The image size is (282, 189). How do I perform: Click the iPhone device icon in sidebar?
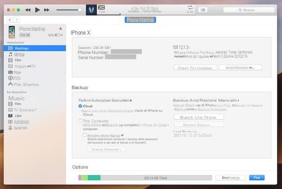click(x=12, y=32)
